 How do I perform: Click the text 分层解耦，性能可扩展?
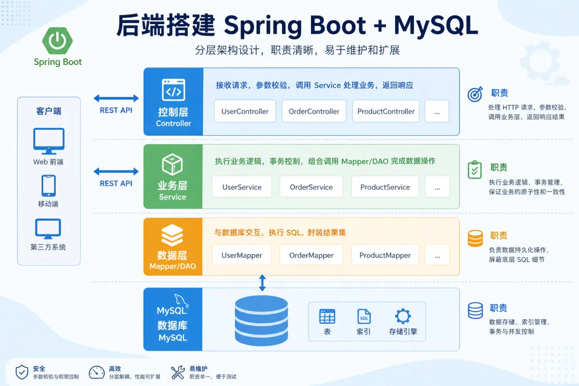[135, 377]
